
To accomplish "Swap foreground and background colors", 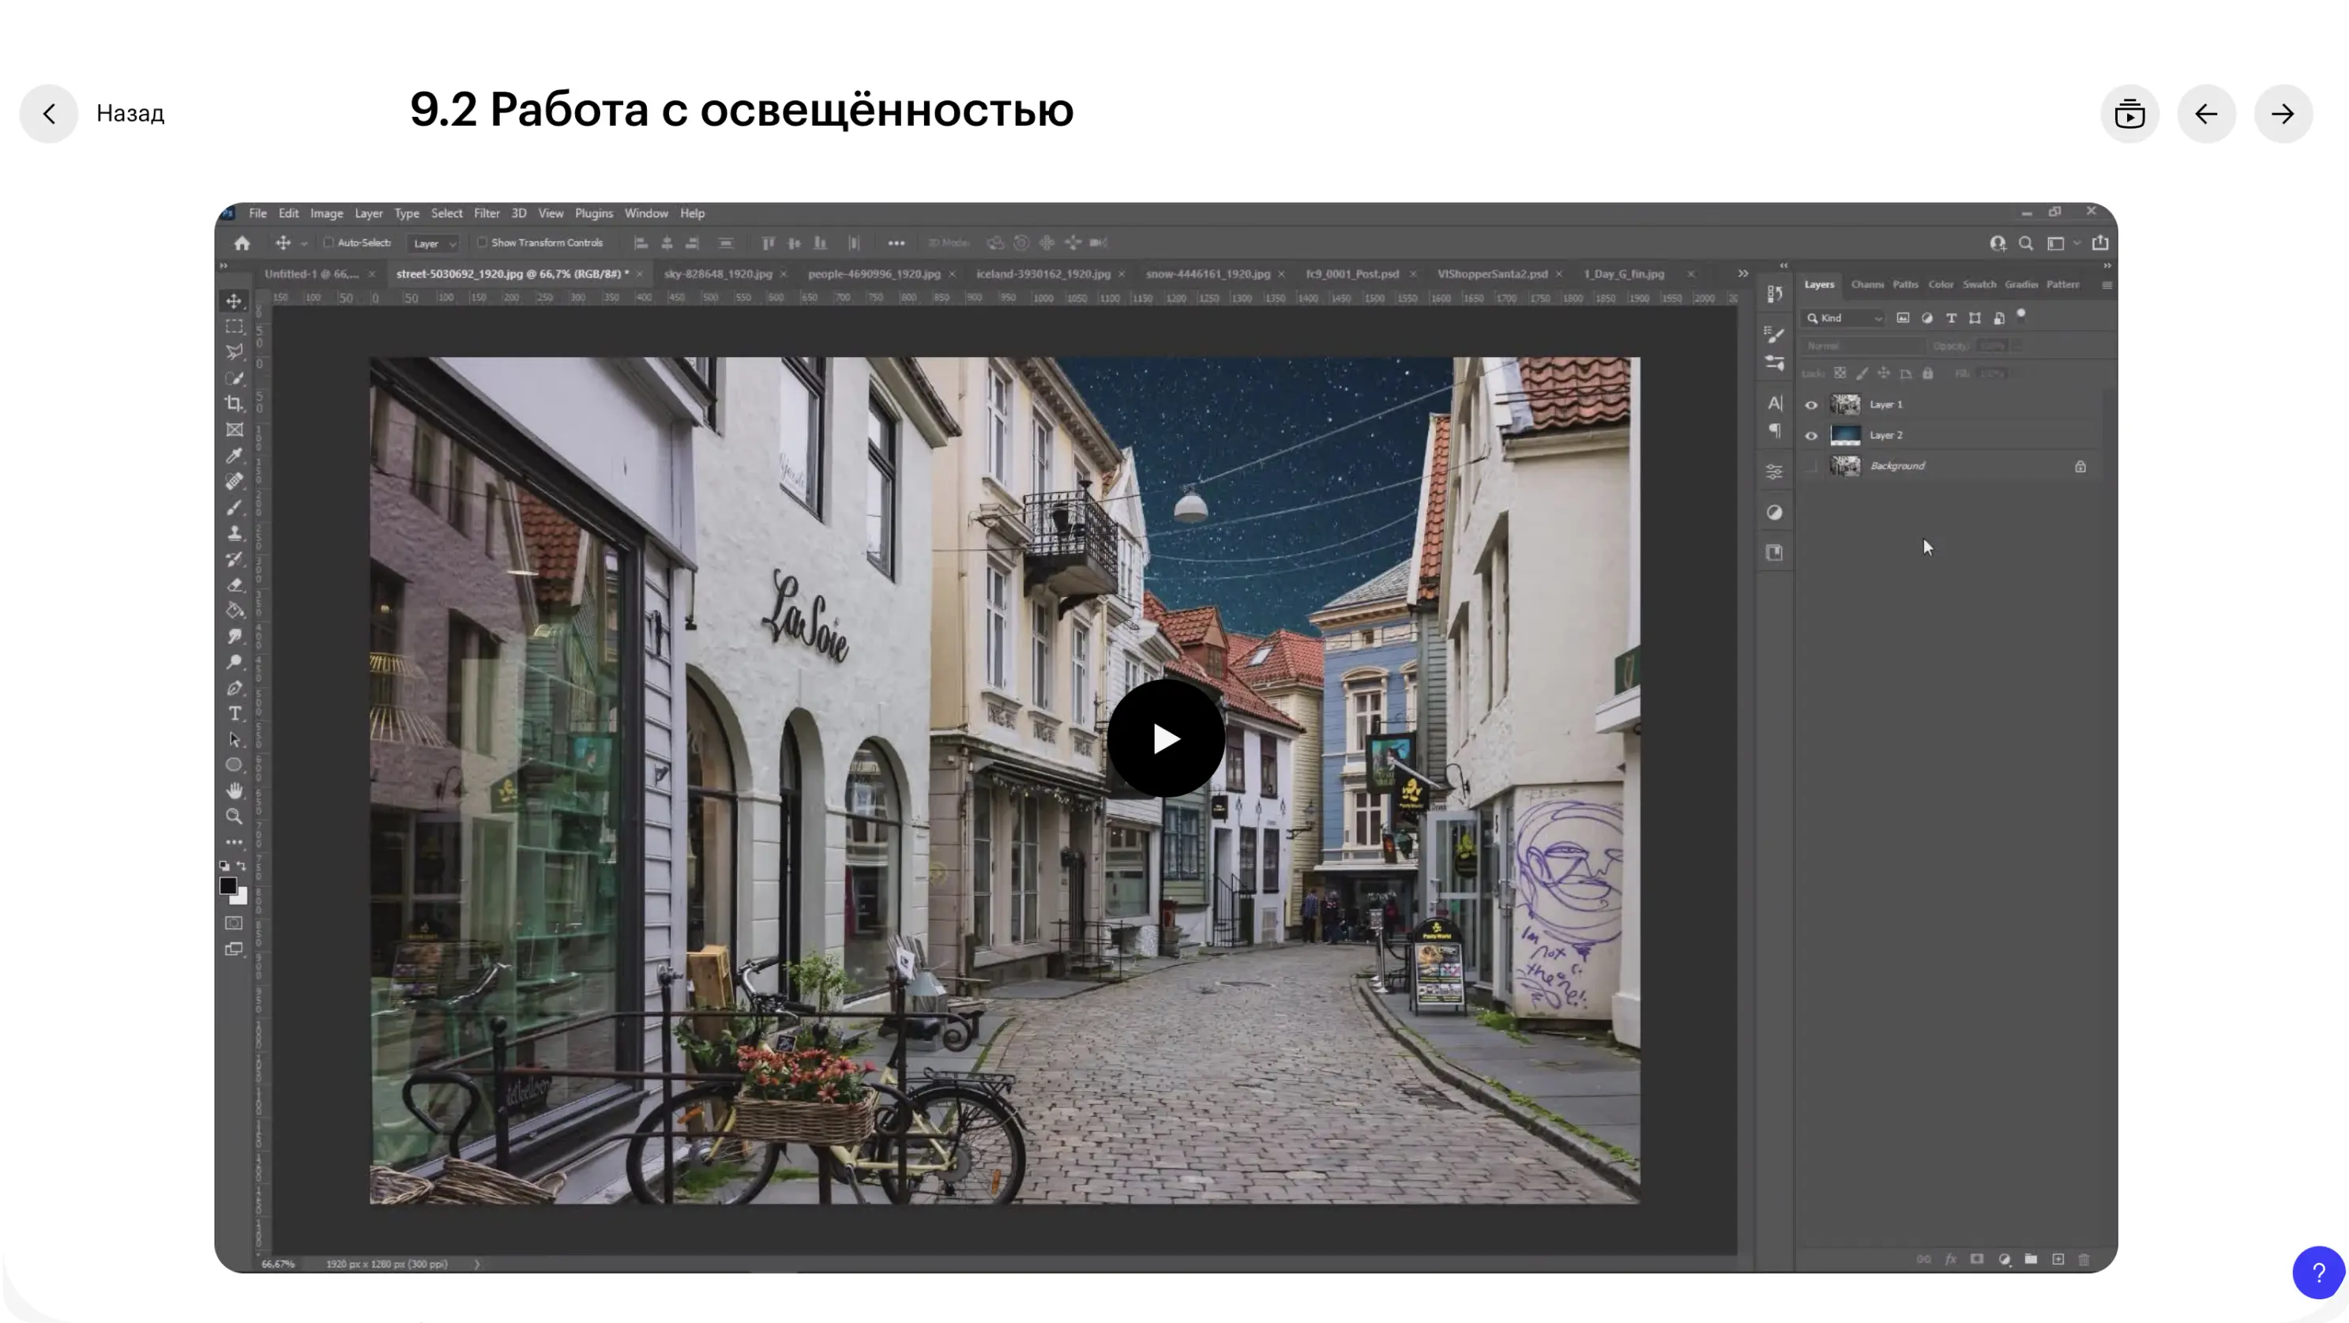I will click(x=242, y=866).
